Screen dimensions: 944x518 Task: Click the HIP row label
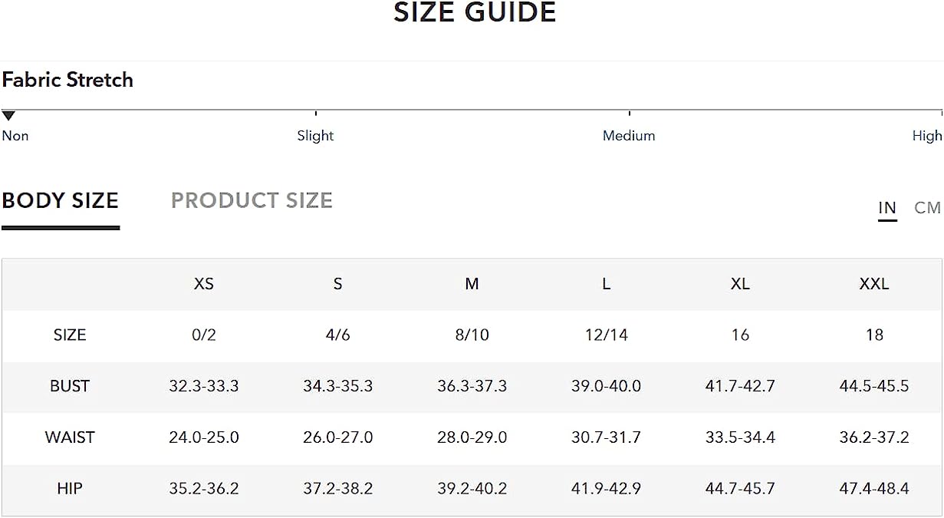coord(70,489)
